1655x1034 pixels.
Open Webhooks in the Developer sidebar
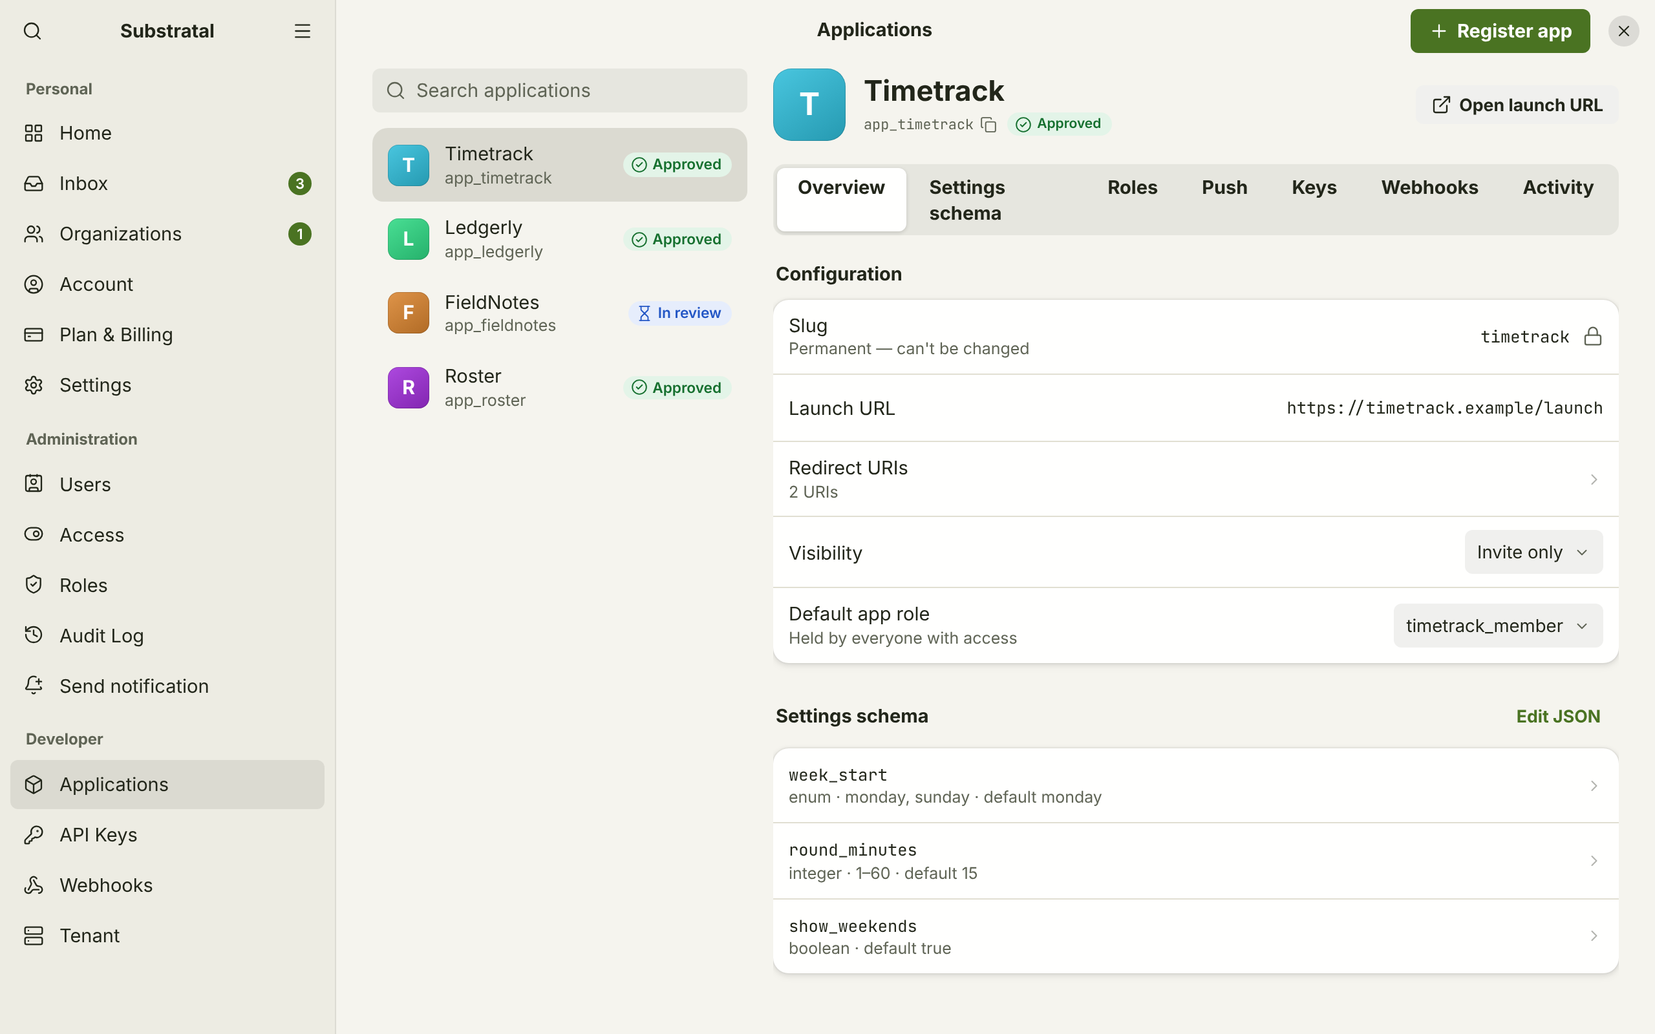tap(167, 885)
